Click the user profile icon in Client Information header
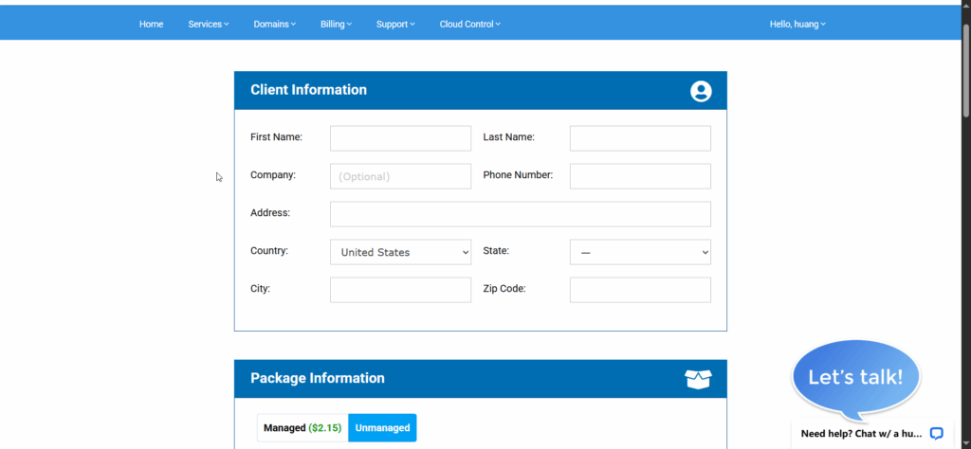971x449 pixels. click(701, 91)
